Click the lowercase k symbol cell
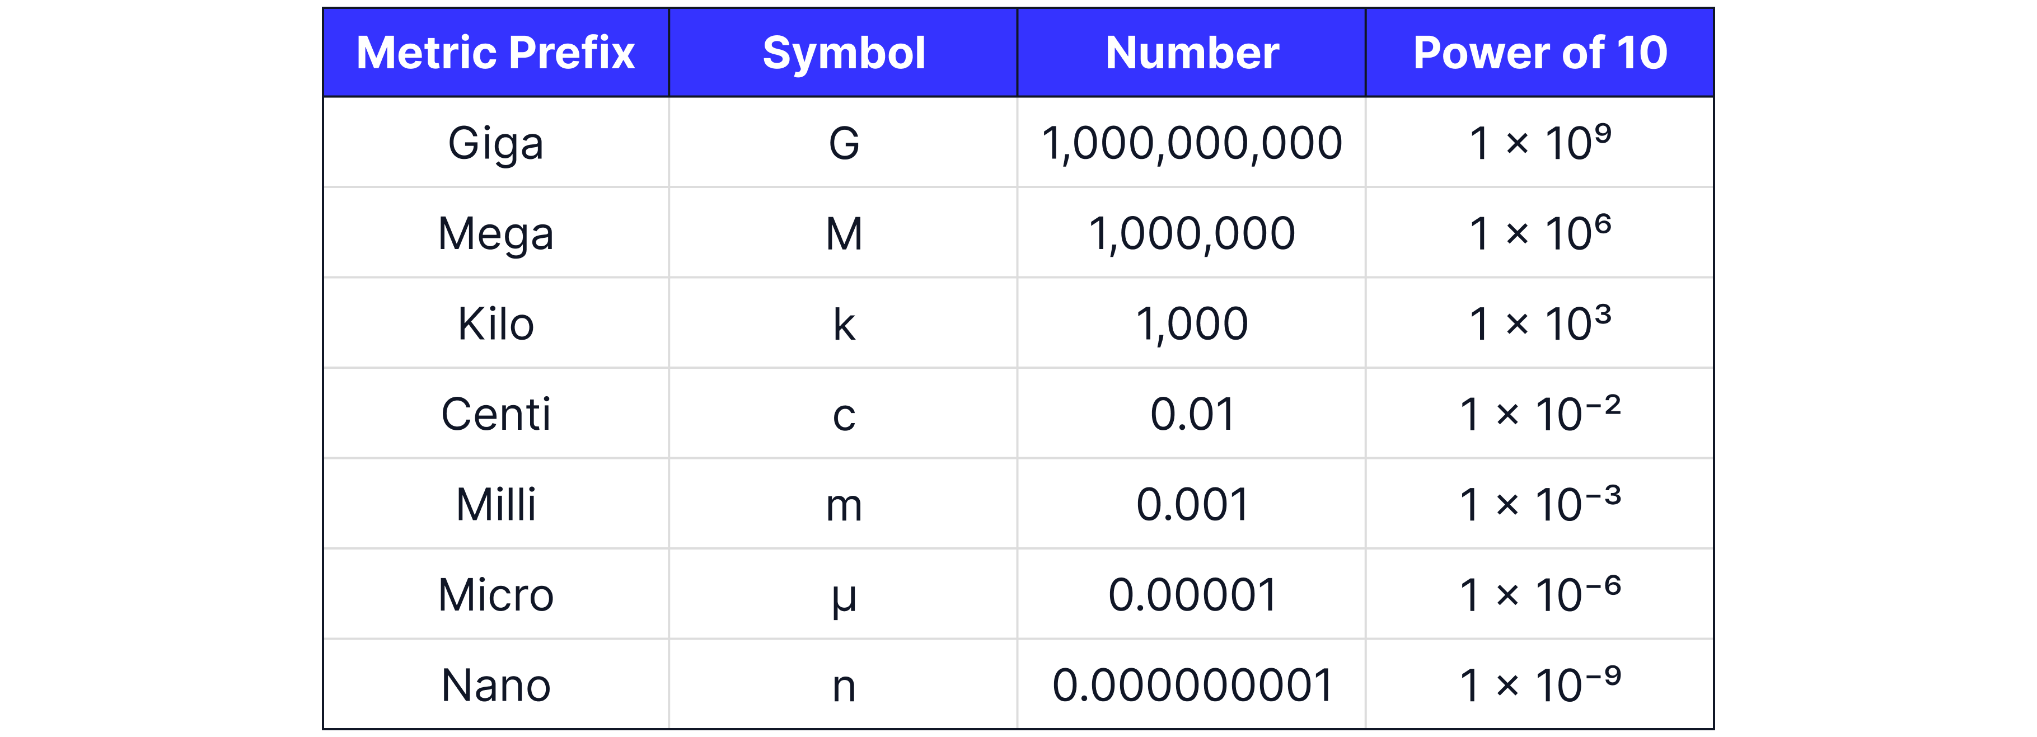 coord(844,324)
